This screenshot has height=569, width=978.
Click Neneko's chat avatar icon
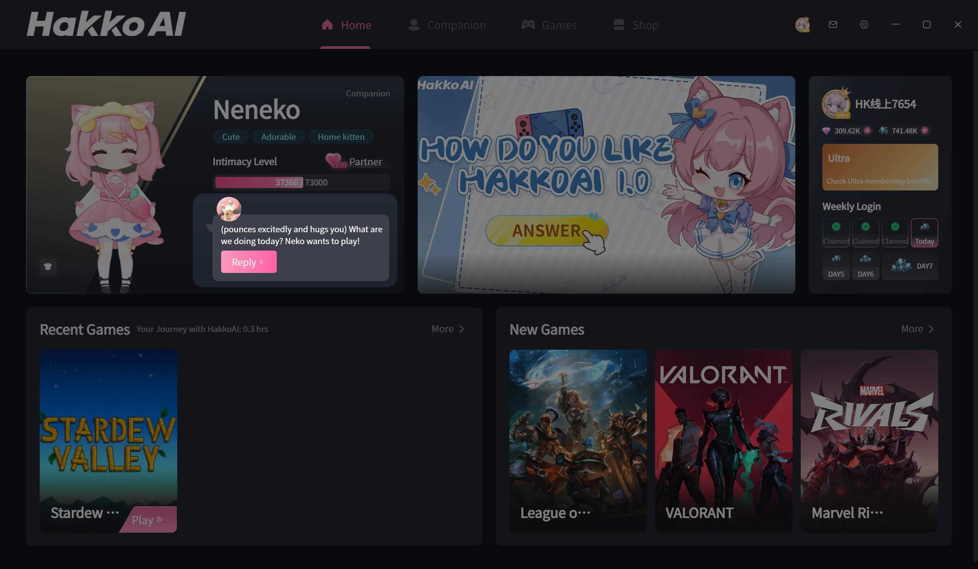[229, 209]
